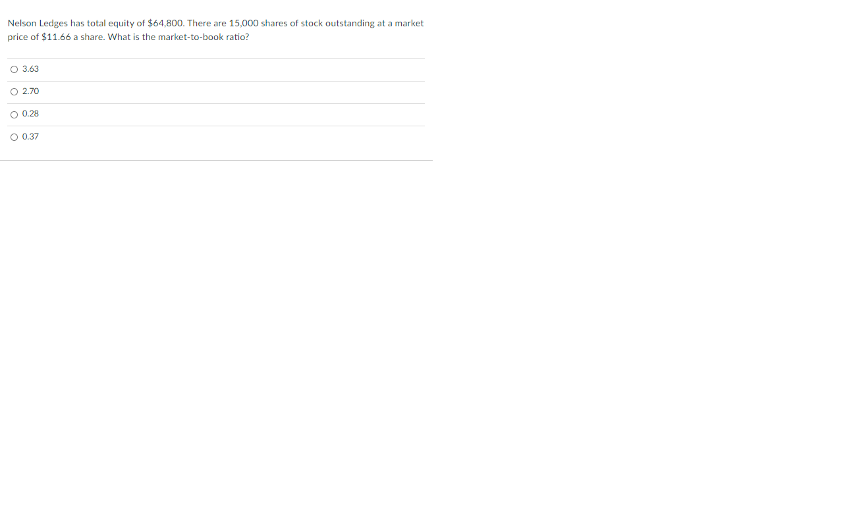Click the word "price" starting the second line
This screenshot has width=851, height=523.
coord(18,37)
